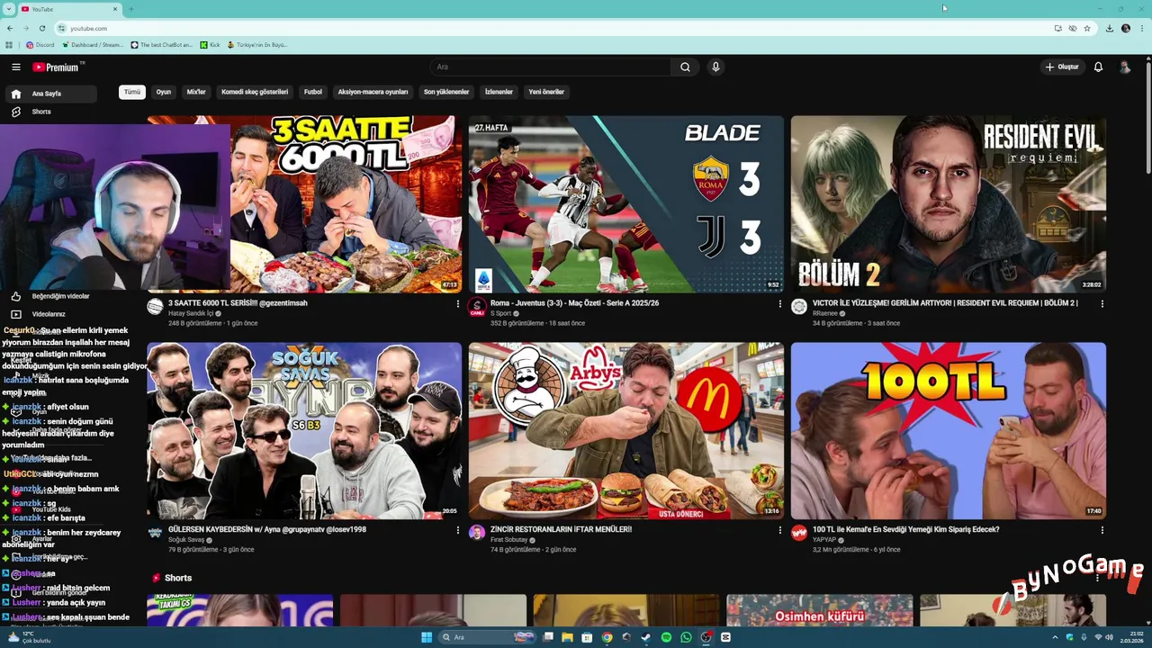Screen dimensions: 1152x648
Task: Select the Mix'ler filter chip
Action: [x=196, y=92]
